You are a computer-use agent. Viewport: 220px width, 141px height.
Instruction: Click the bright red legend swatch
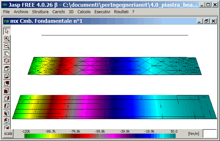(88, 136)
